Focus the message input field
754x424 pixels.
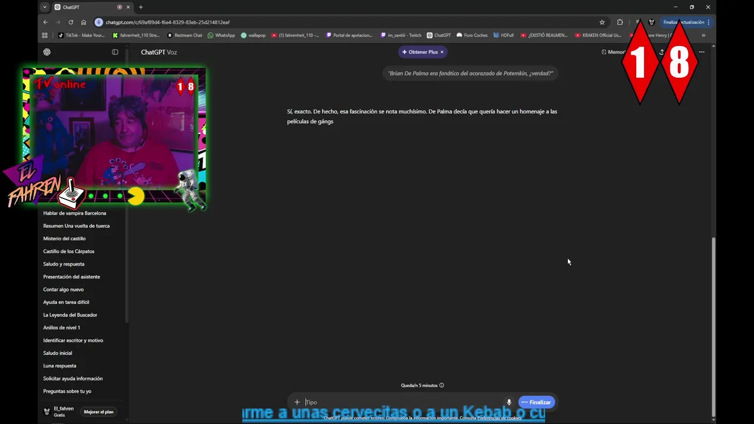(404, 402)
